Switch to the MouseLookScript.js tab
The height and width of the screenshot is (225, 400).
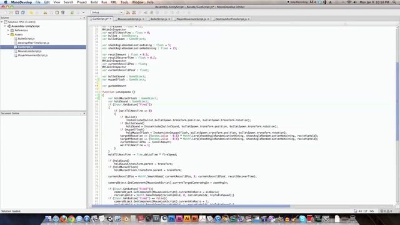(x=129, y=19)
